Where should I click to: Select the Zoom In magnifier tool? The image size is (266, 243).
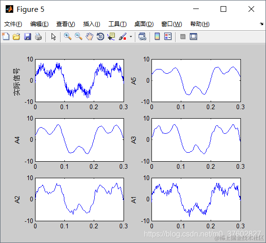tap(68, 36)
